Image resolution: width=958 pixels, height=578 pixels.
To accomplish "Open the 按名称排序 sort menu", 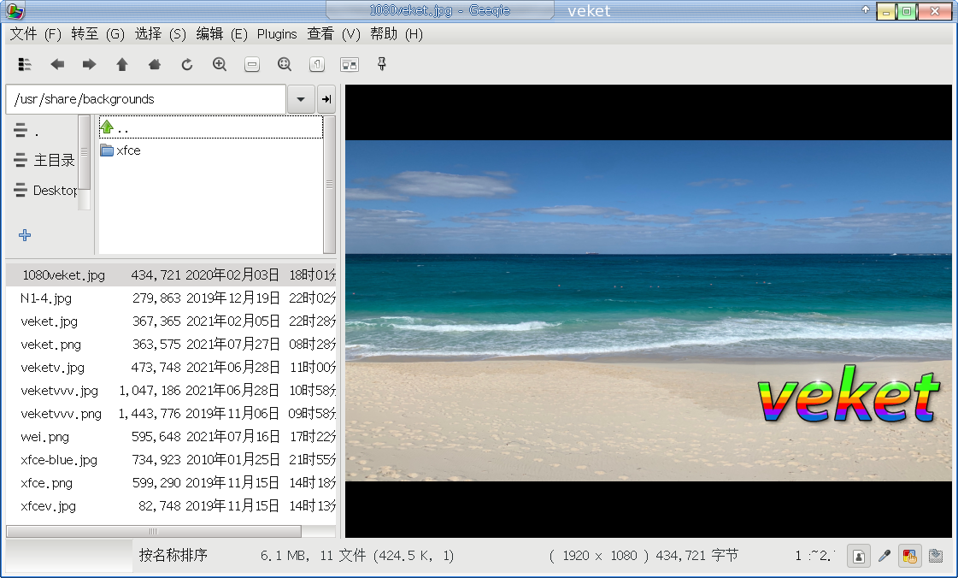I will (173, 555).
